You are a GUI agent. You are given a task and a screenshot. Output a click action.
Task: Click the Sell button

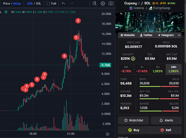click(166, 130)
